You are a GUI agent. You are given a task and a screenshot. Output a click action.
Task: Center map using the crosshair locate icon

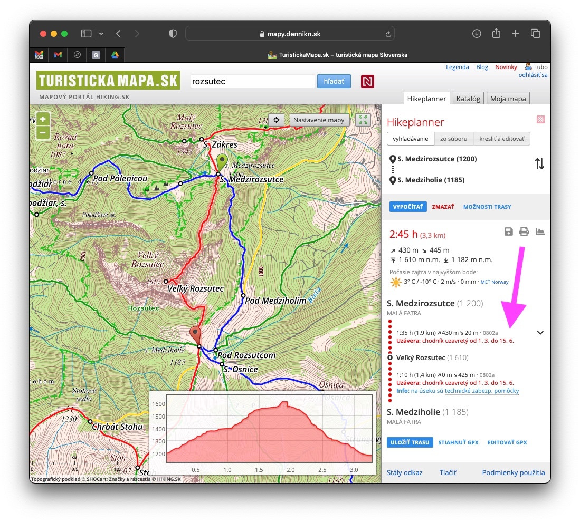[276, 120]
